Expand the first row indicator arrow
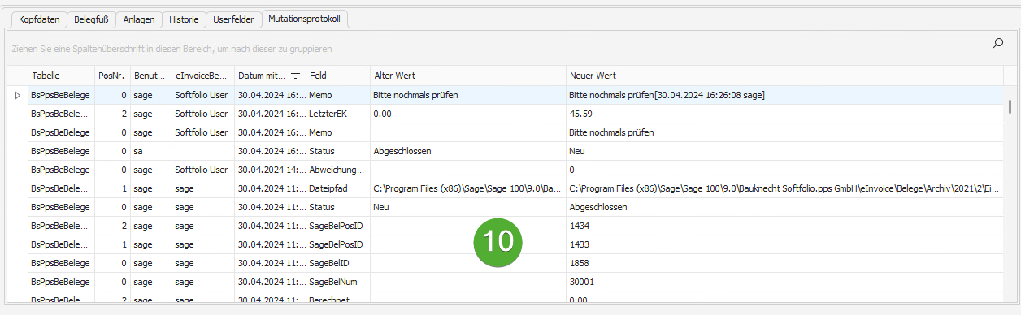1021x315 pixels. (19, 95)
